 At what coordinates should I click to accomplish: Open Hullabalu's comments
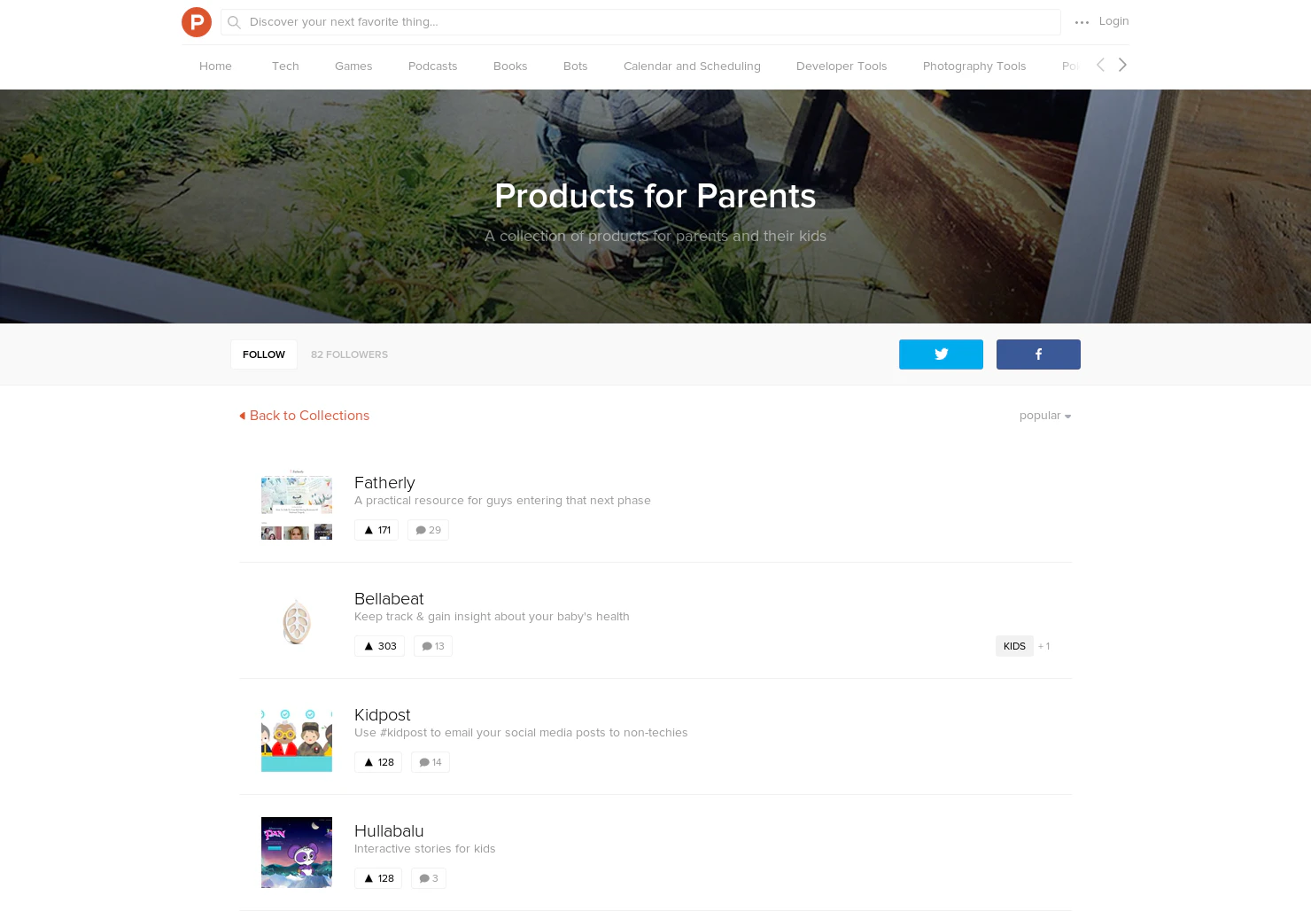tap(428, 878)
